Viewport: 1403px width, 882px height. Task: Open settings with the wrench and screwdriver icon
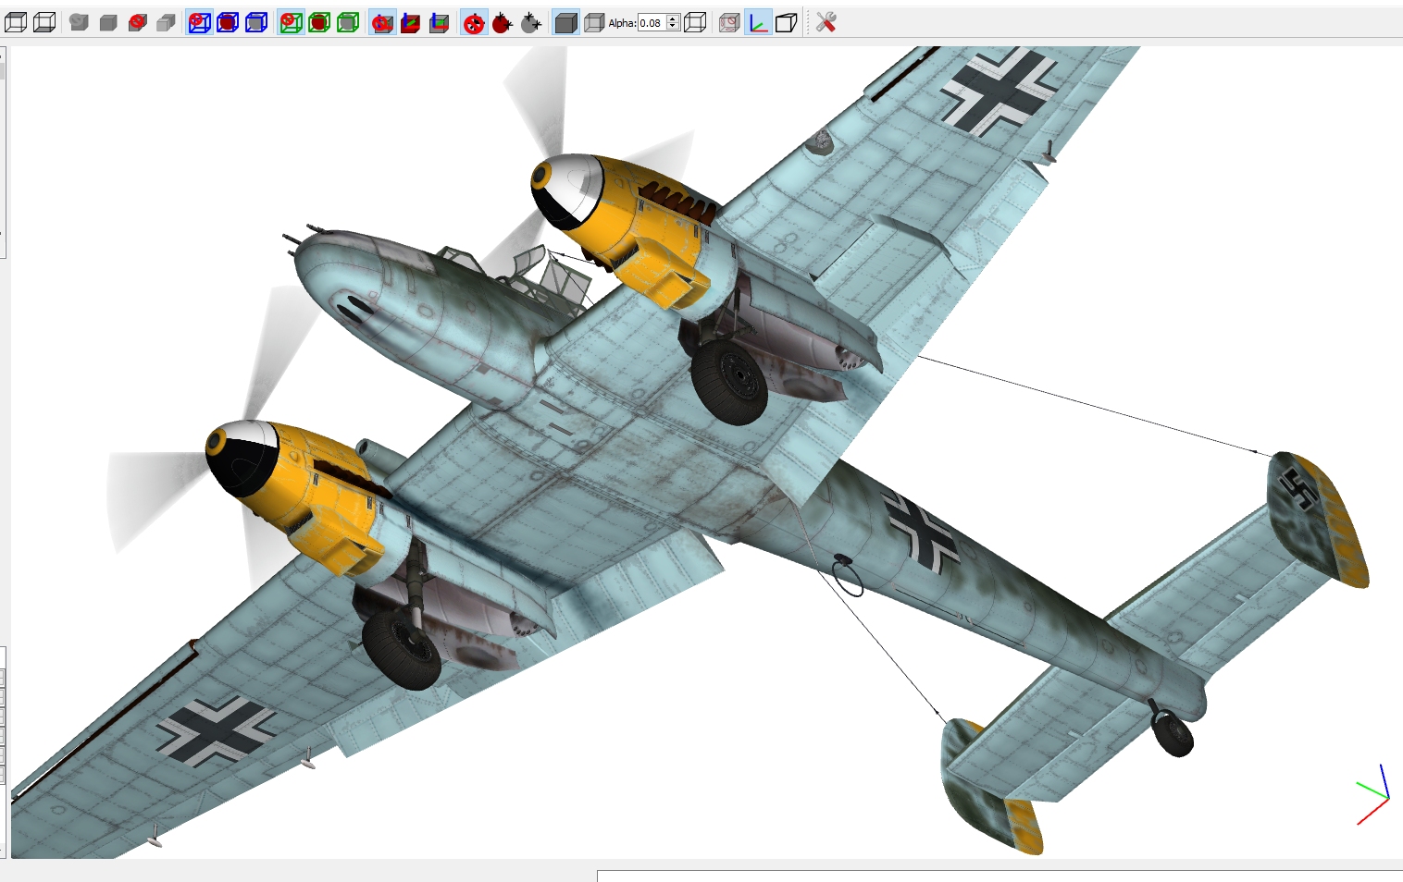[x=826, y=22]
